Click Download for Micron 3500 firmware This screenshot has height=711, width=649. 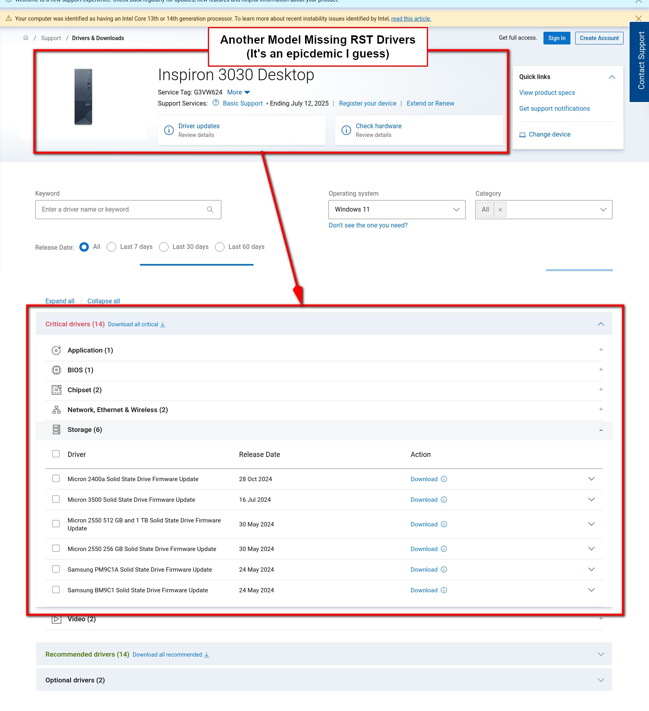click(424, 499)
